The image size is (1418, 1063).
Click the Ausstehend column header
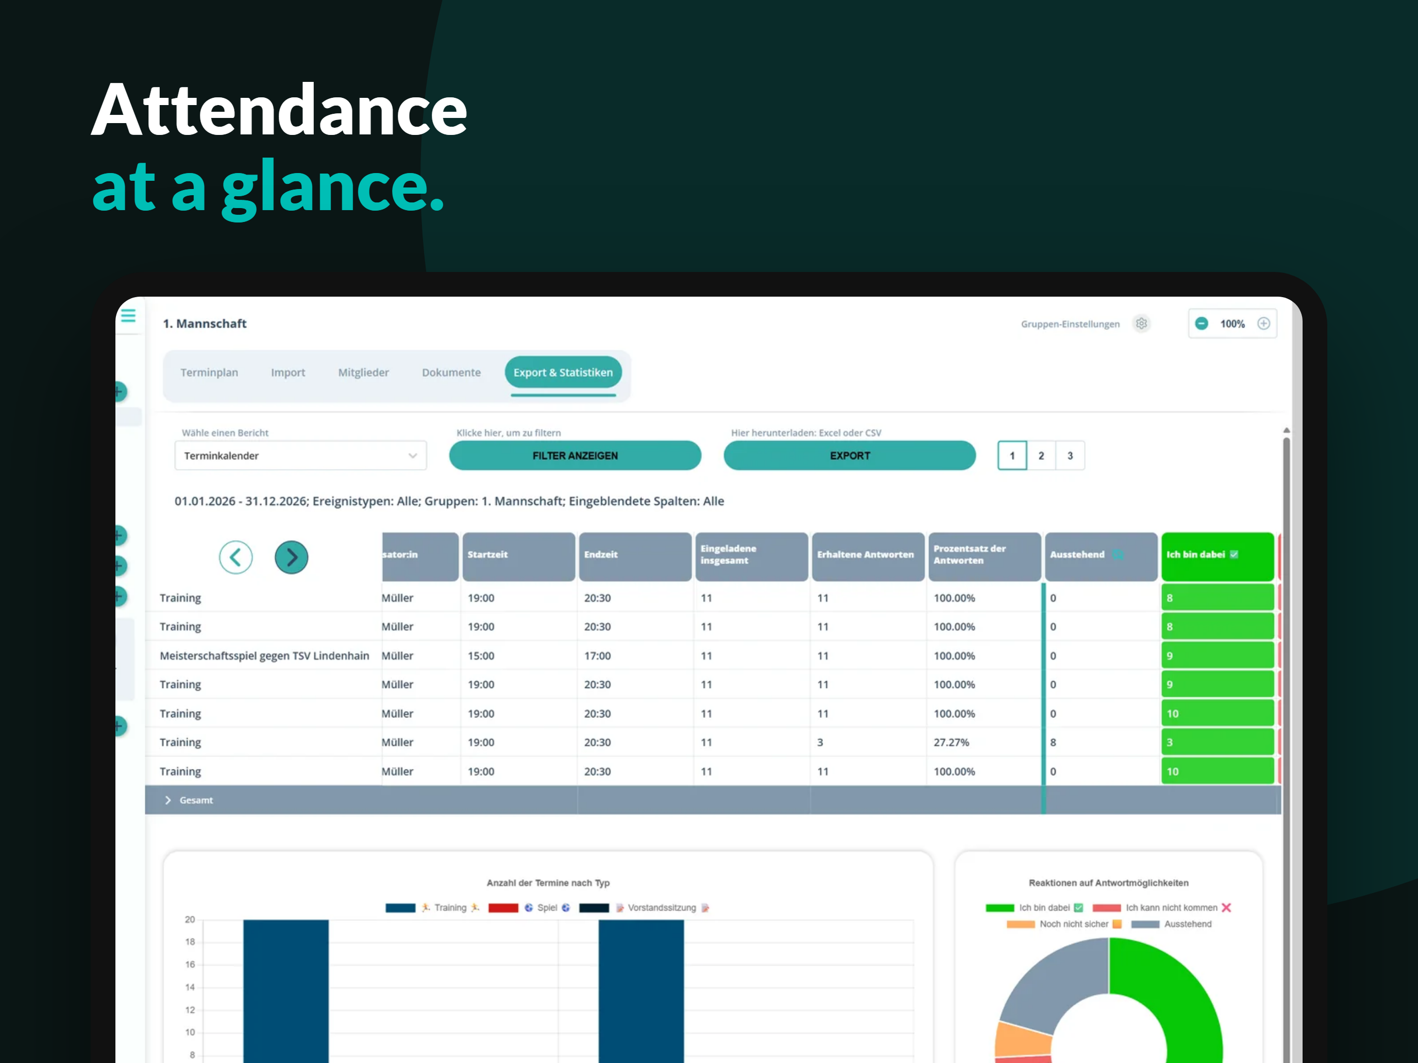coord(1101,557)
